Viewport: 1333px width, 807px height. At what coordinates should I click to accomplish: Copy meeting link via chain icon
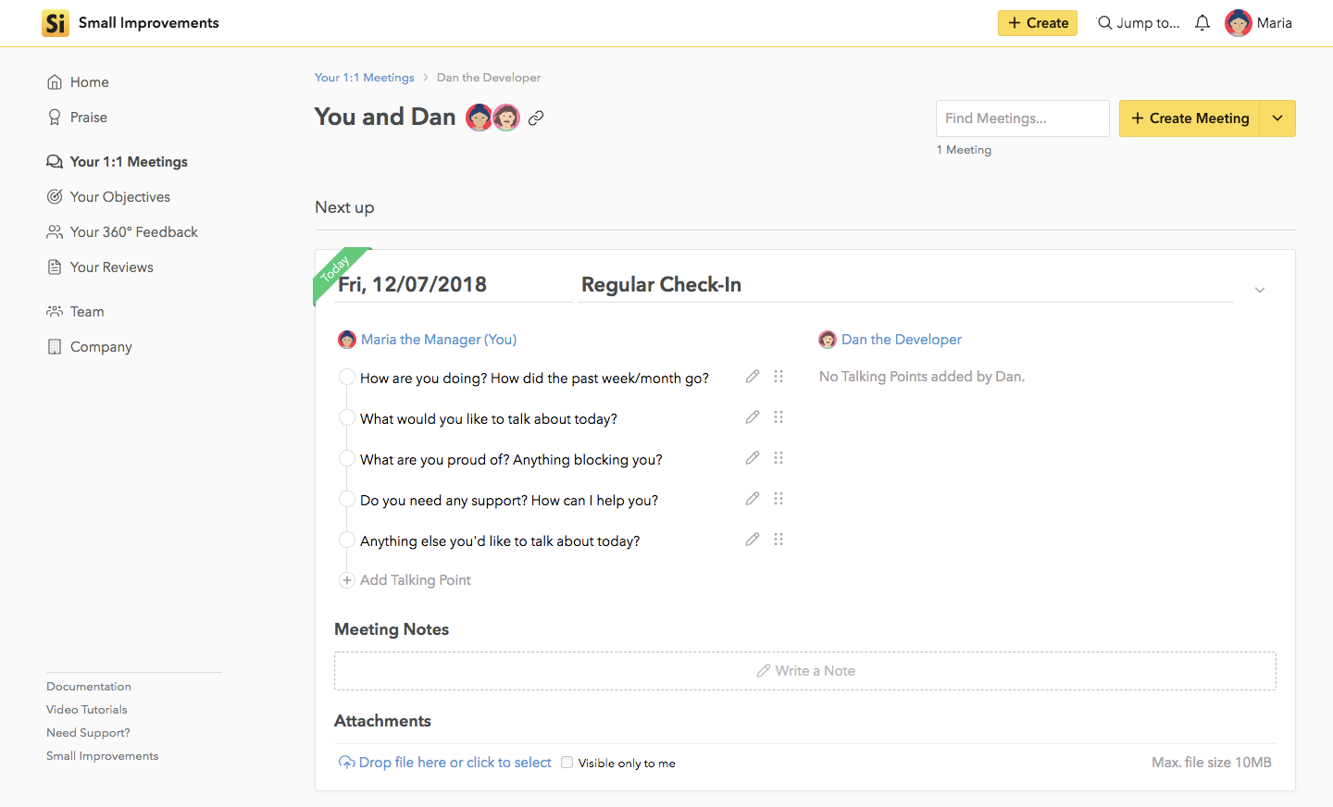coord(536,118)
